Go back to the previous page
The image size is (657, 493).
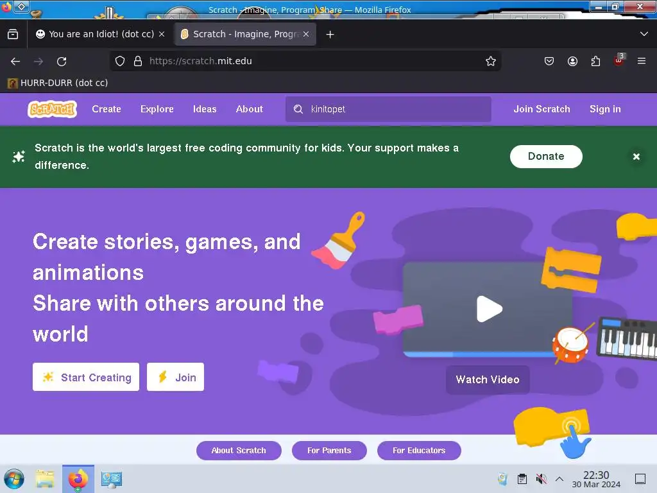[x=15, y=61]
